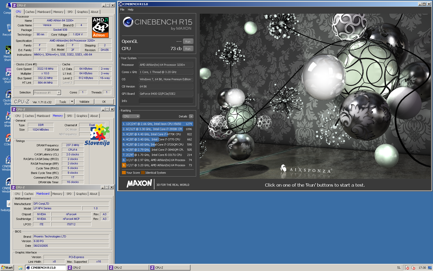Click the Windows Start button

7,268
